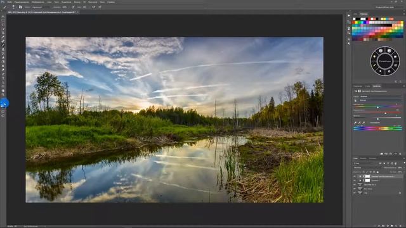Select the Clone Stamp tool

pyautogui.click(x=3, y=49)
